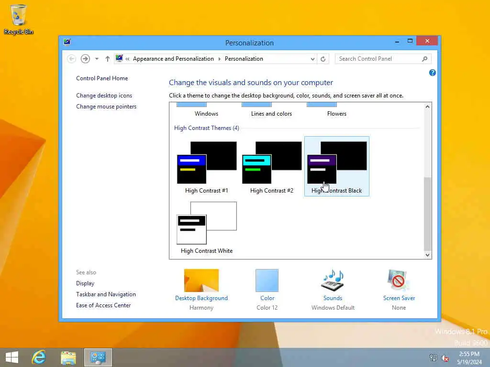Image resolution: width=490 pixels, height=367 pixels.
Task: Refresh the Personalization page
Action: coord(323,59)
